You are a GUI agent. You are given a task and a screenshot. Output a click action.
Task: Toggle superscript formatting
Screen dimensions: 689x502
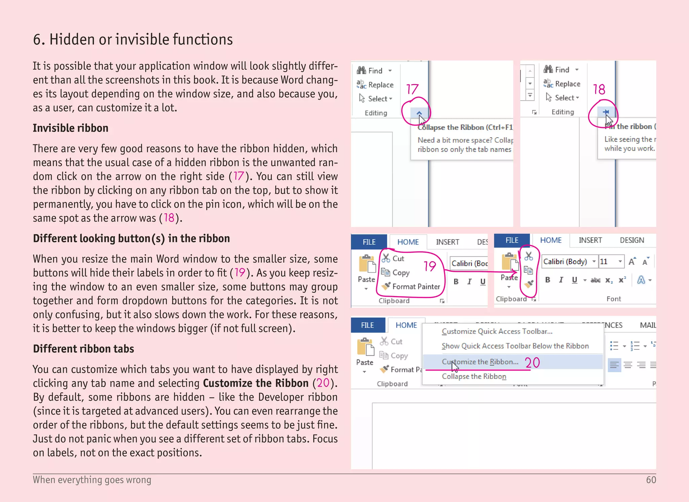(x=622, y=280)
